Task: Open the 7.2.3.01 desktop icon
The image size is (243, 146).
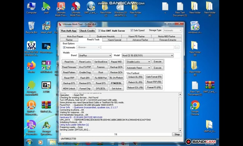Action: [x=46, y=87]
